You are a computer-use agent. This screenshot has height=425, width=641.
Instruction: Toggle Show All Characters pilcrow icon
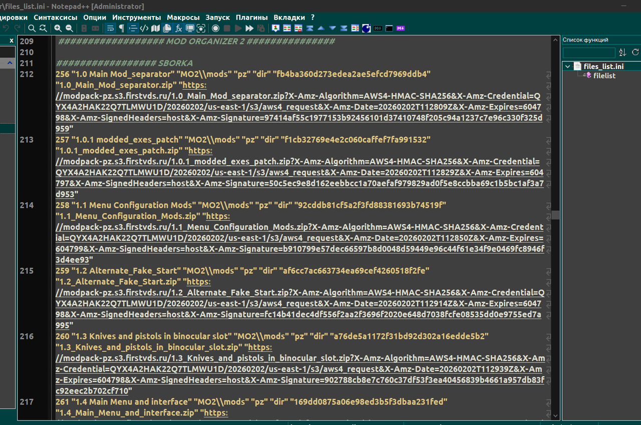pyautogui.click(x=122, y=29)
